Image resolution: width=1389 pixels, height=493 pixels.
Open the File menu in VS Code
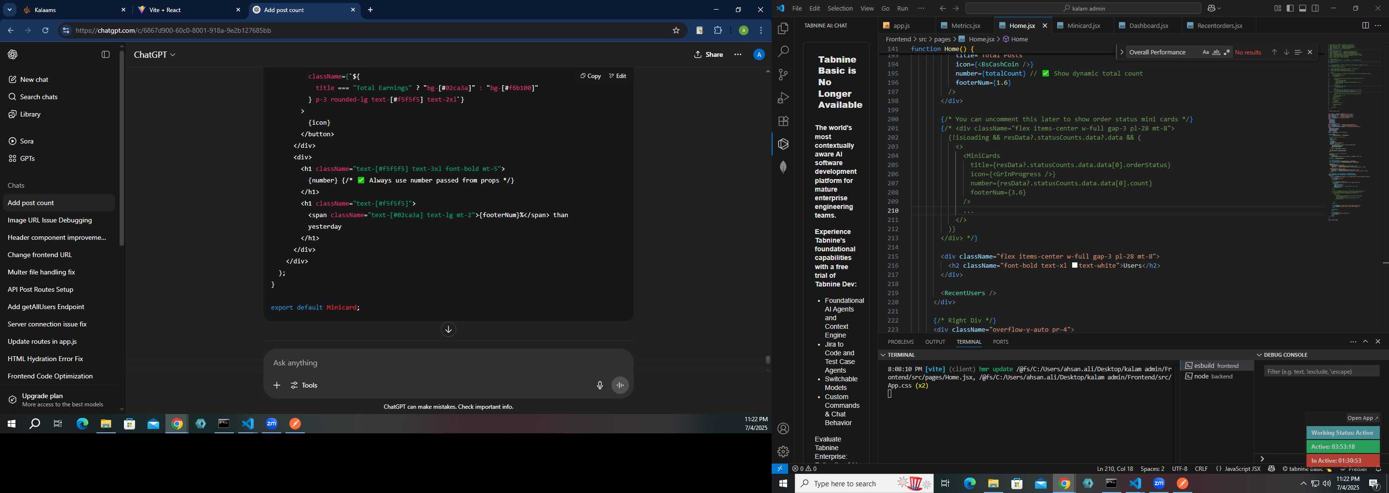(x=797, y=9)
